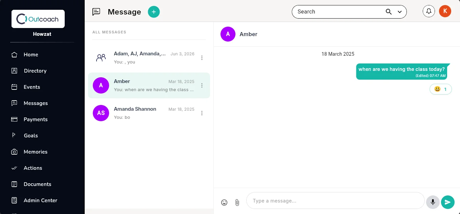Screen dimensions: 460x214
Task: Click Amber's avatar in message list
Action: point(101,85)
